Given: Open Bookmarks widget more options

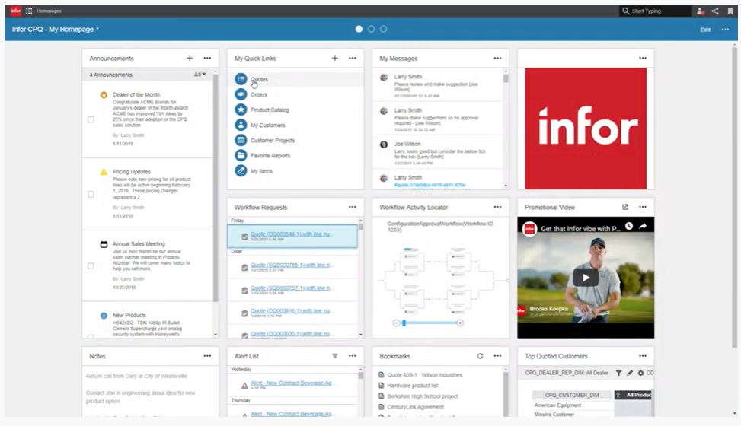Looking at the screenshot, I should (497, 355).
